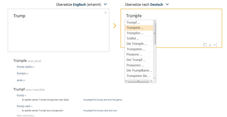This screenshot has height=117, width=227.
Task: Download the translation as a file
Action: coord(210,45)
